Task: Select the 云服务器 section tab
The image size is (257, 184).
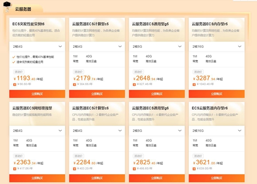Action: (x=23, y=9)
